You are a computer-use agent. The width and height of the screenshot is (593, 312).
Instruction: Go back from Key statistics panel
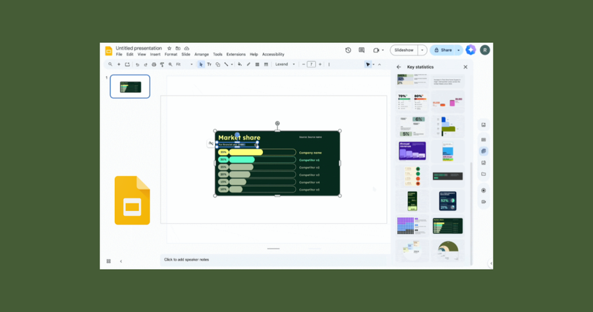click(399, 67)
